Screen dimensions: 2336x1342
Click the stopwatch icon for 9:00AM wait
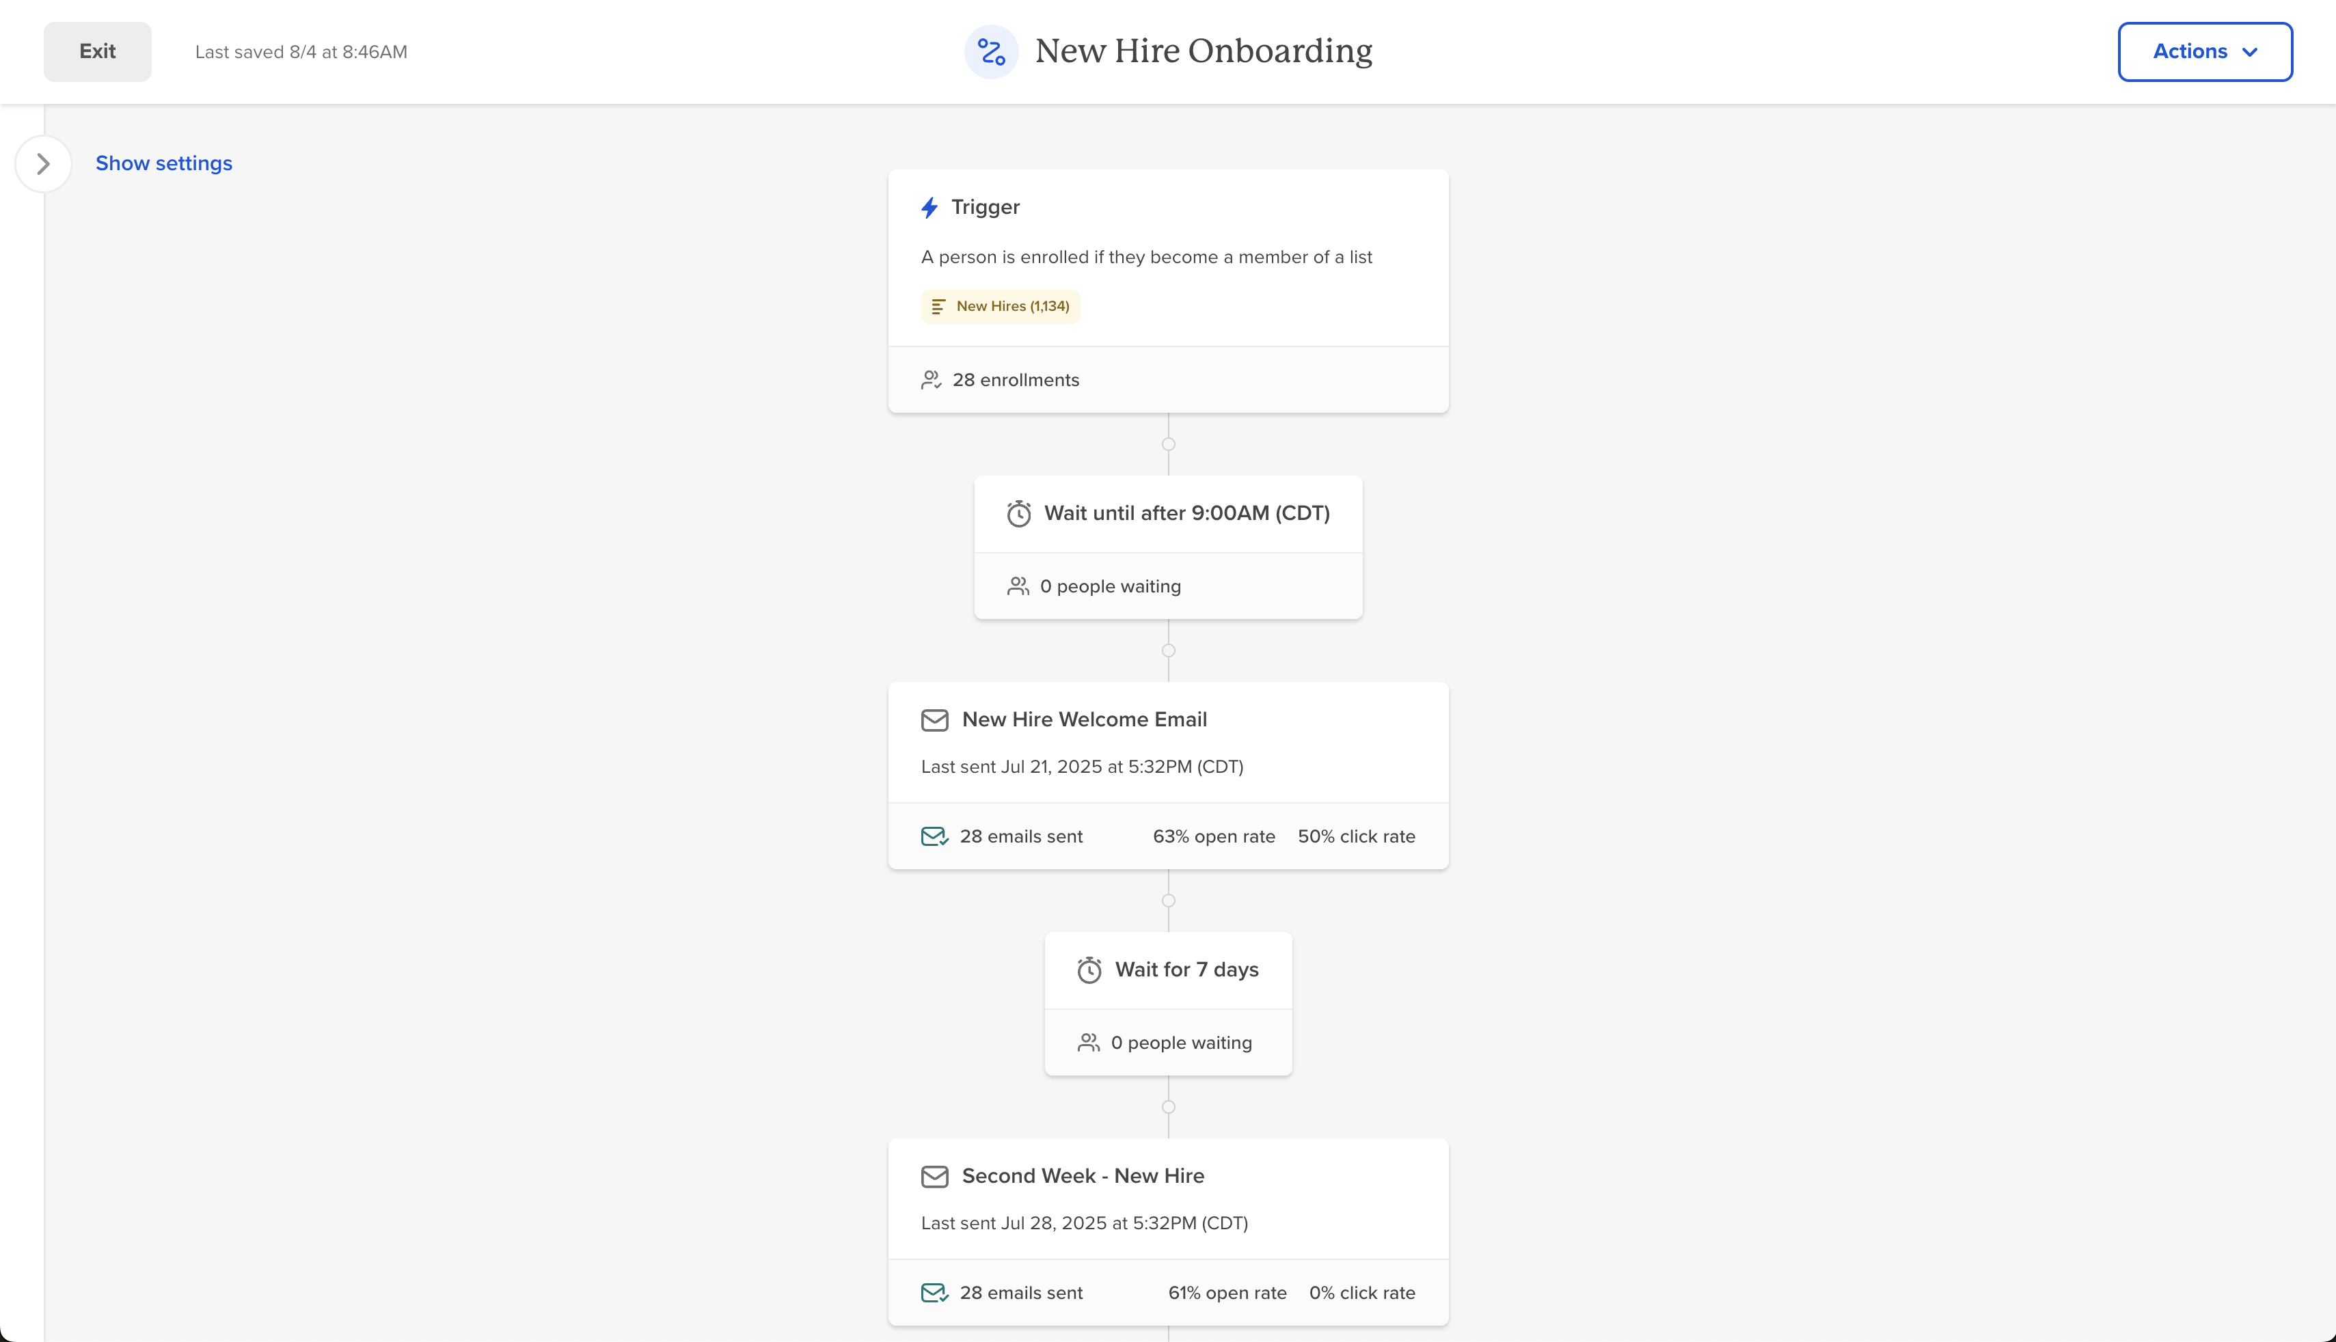pos(1018,513)
